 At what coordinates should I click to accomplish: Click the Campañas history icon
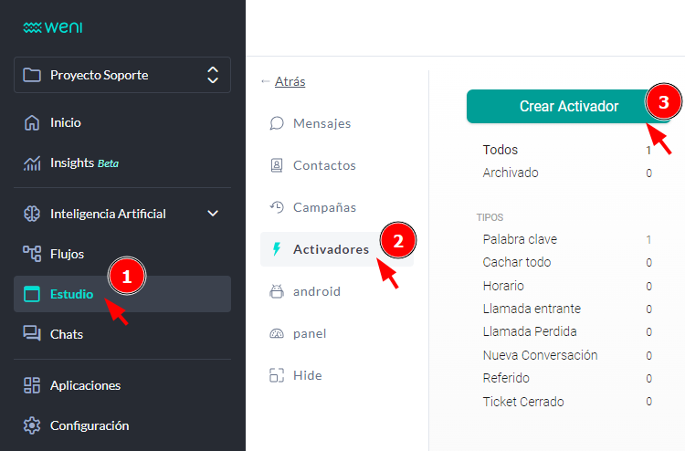coord(277,207)
